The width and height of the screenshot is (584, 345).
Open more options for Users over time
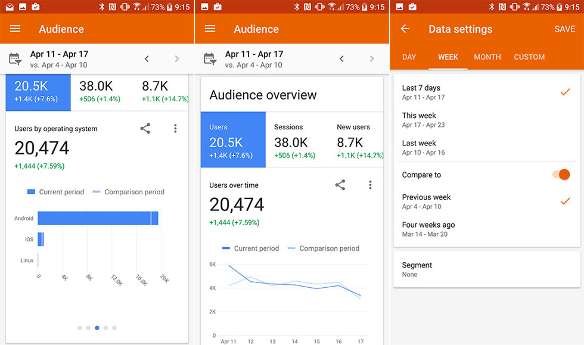[370, 185]
